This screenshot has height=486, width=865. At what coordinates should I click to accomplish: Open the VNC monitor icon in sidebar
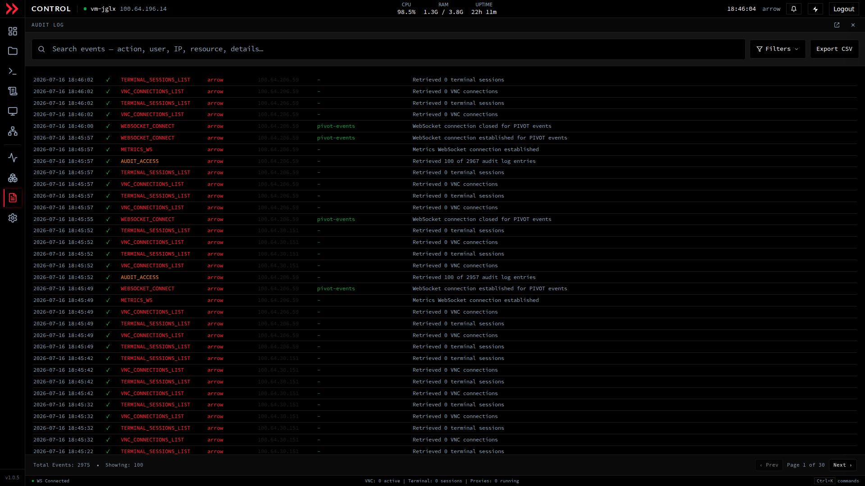pyautogui.click(x=13, y=111)
